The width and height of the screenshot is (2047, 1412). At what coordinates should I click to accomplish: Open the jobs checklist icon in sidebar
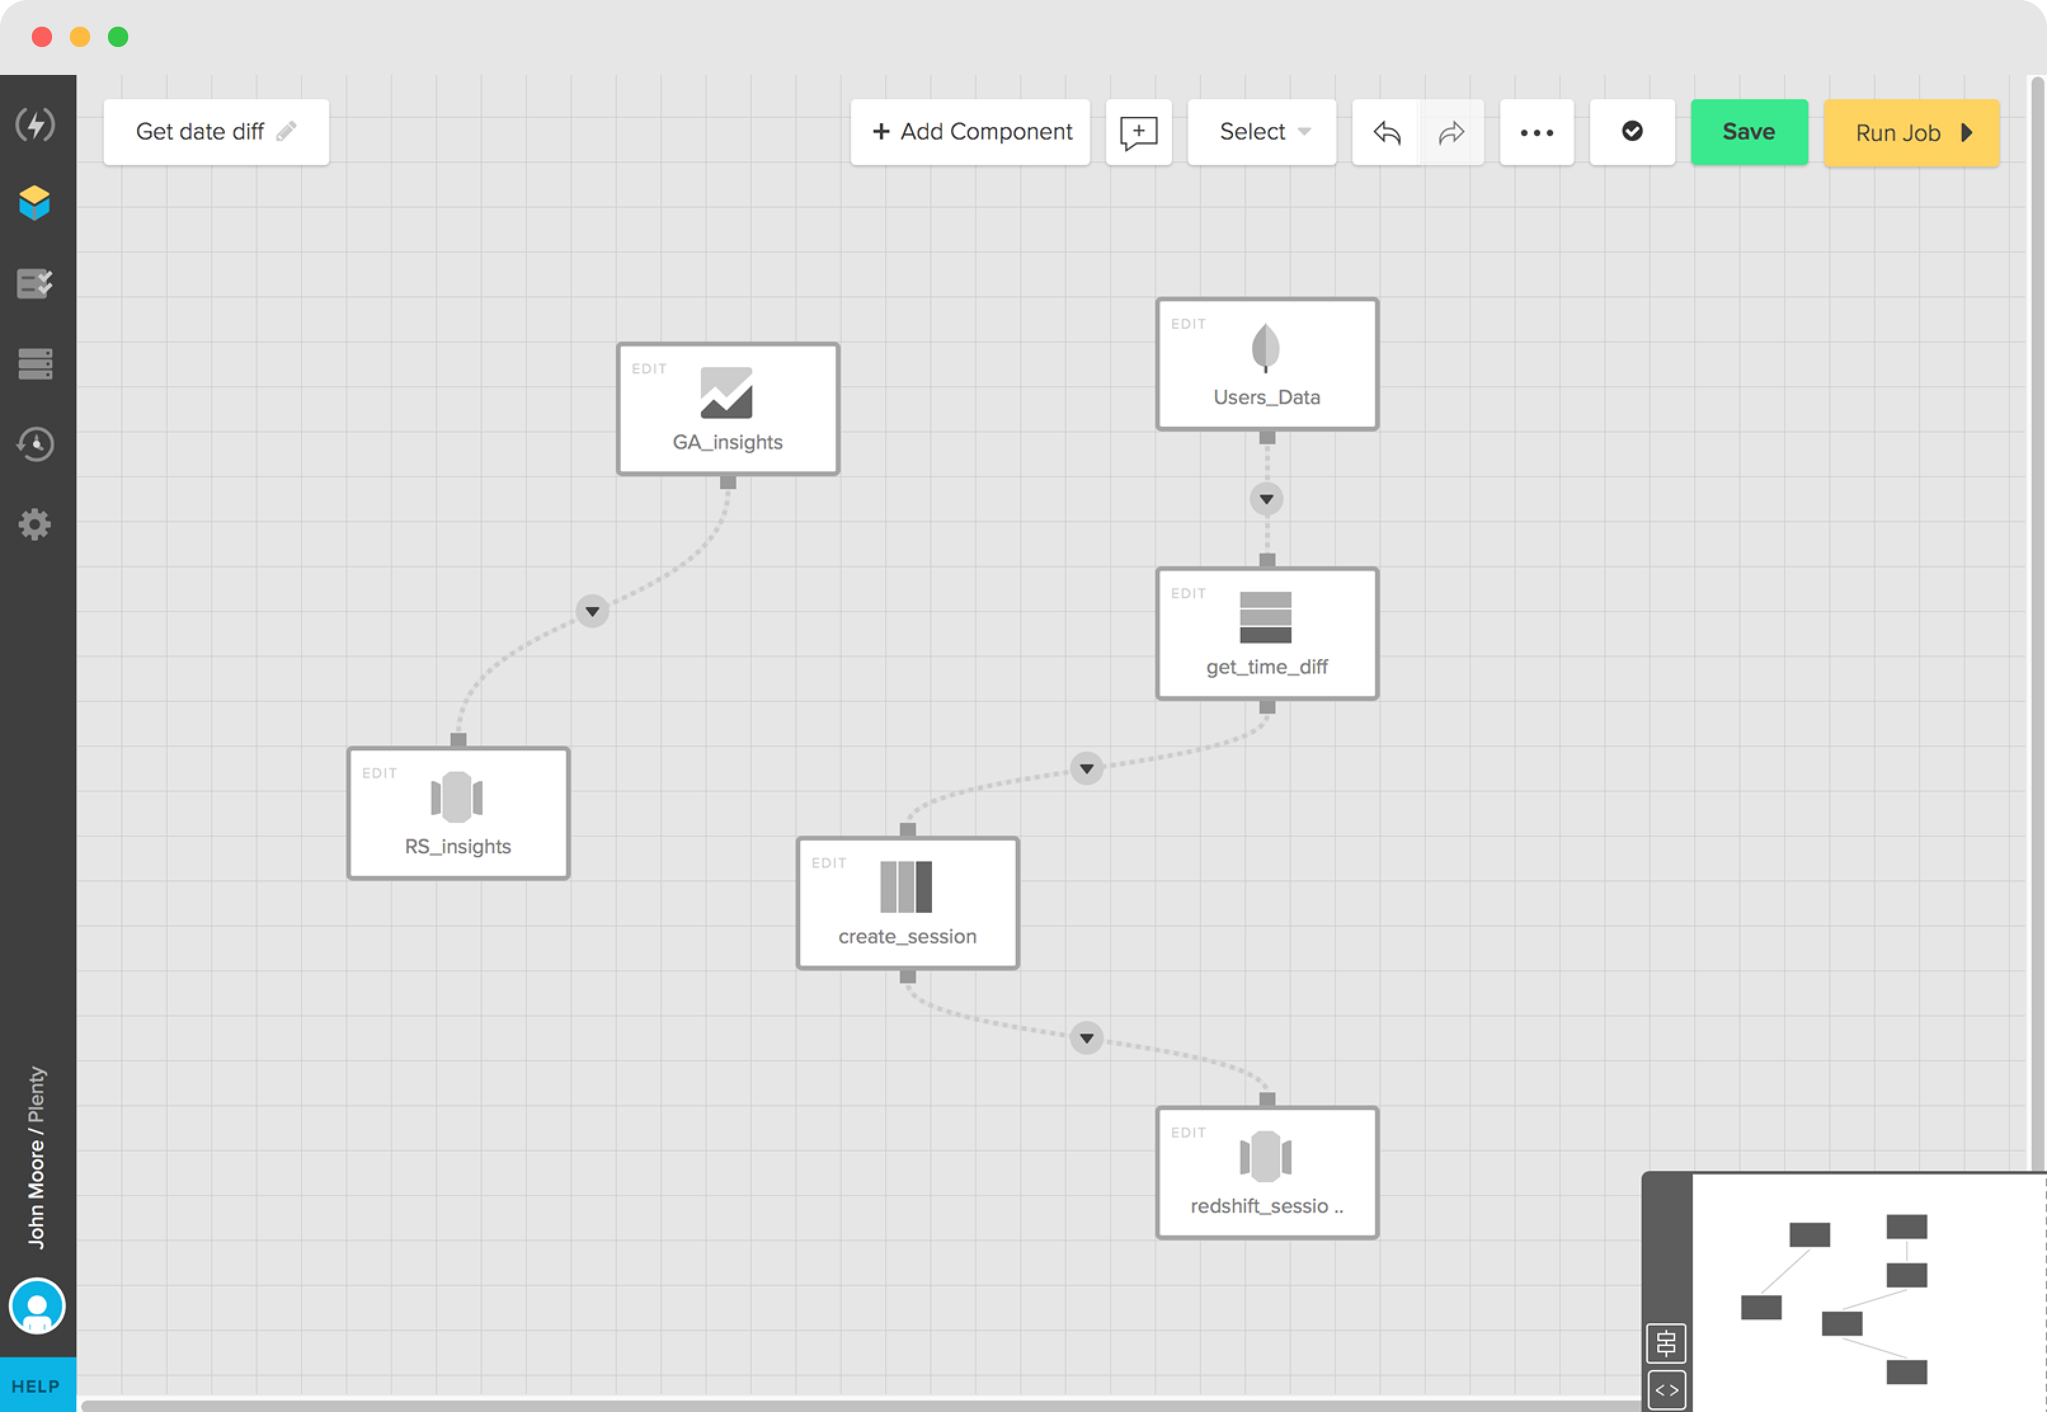[x=34, y=283]
